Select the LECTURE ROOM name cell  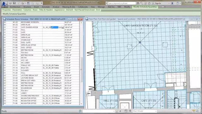point(32,78)
